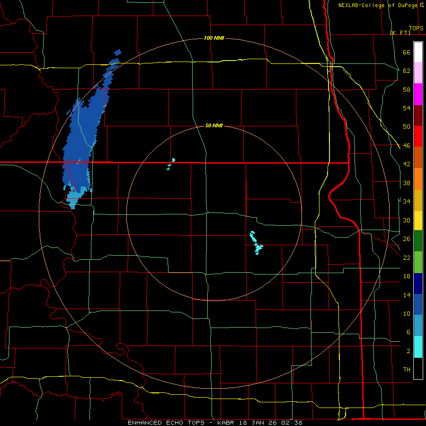Screen dimensions: 426x426
Task: Click the '22' scale value
Action: (x=407, y=258)
